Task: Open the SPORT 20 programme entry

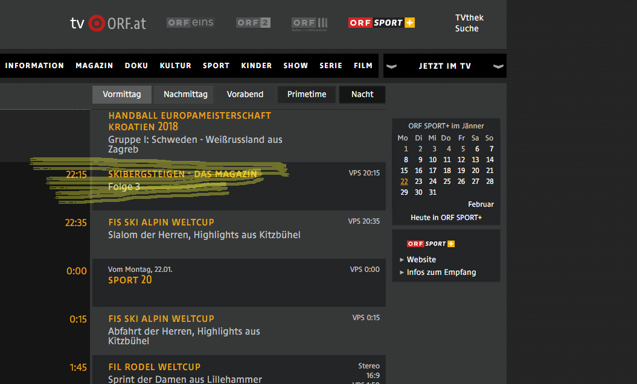Action: pyautogui.click(x=130, y=280)
